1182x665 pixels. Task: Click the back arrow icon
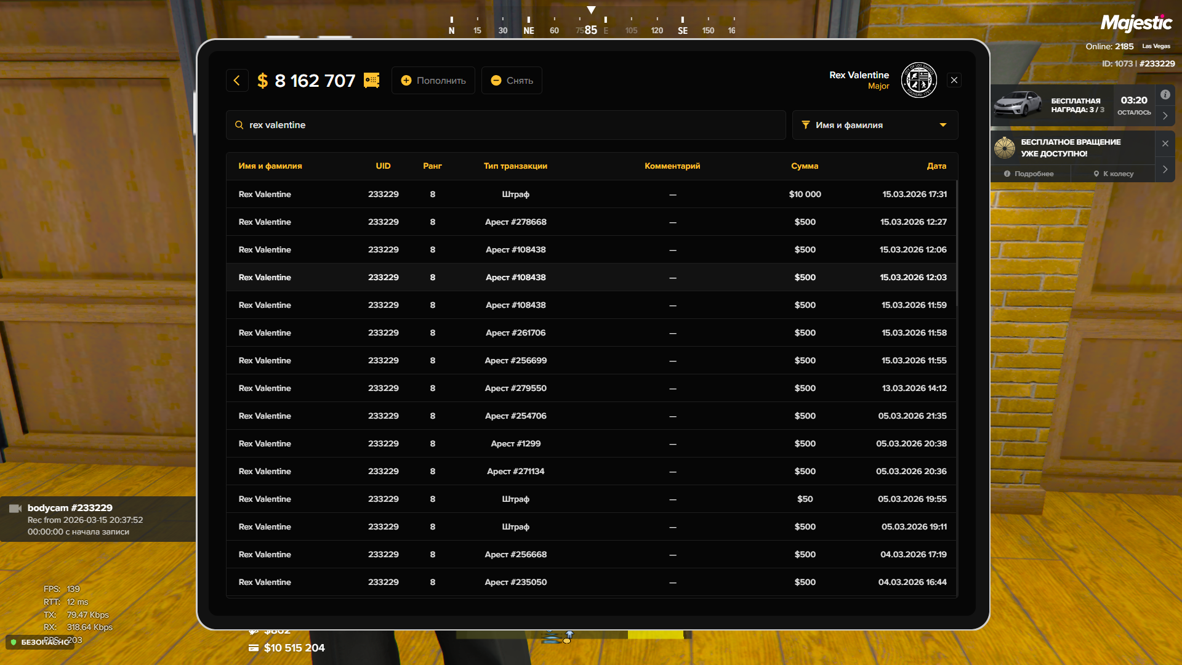click(x=236, y=80)
